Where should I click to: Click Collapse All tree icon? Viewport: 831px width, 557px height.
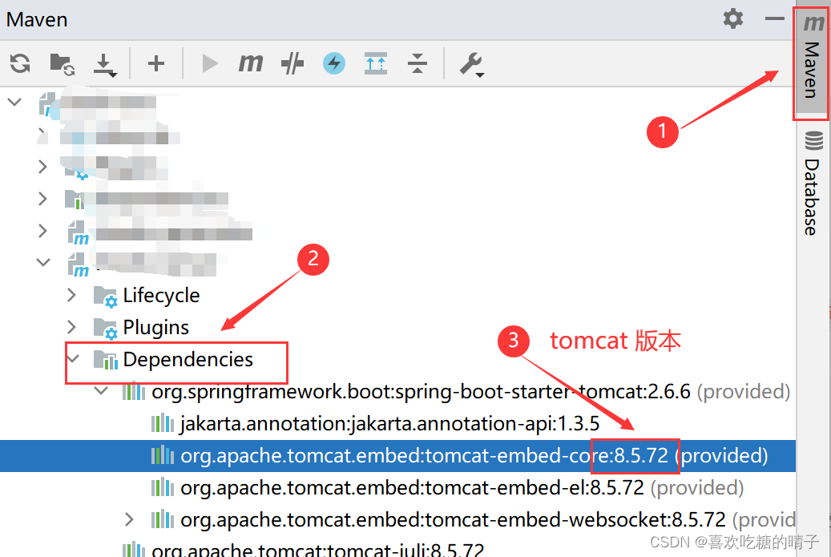coord(418,63)
